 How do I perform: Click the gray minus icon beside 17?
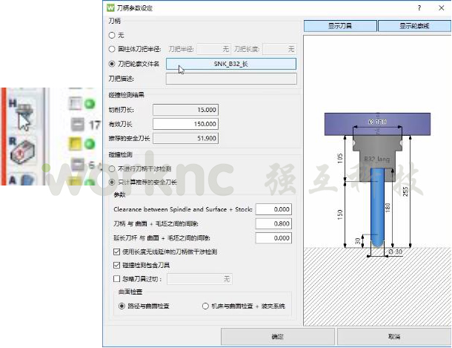pos(78,125)
